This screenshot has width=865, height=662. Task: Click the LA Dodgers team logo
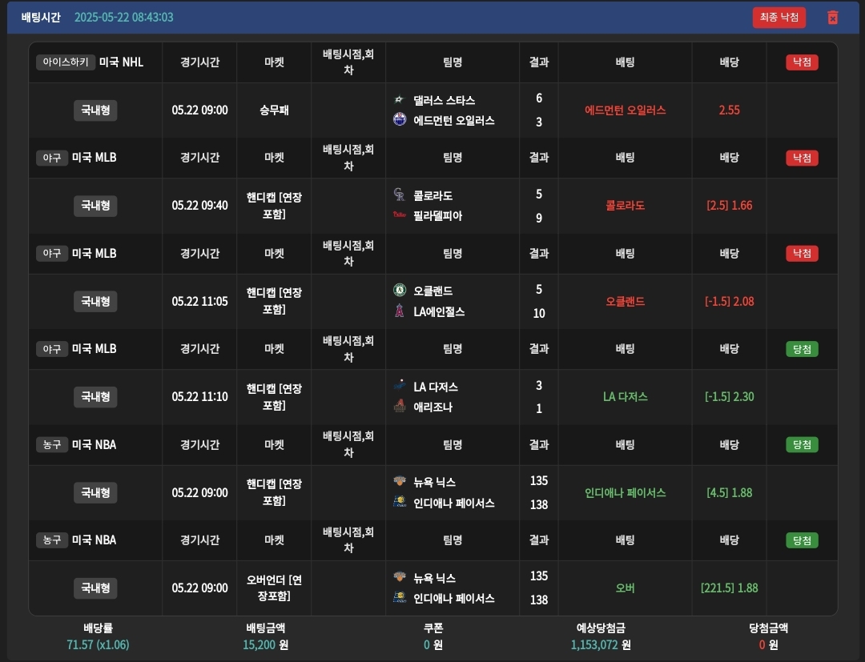400,387
